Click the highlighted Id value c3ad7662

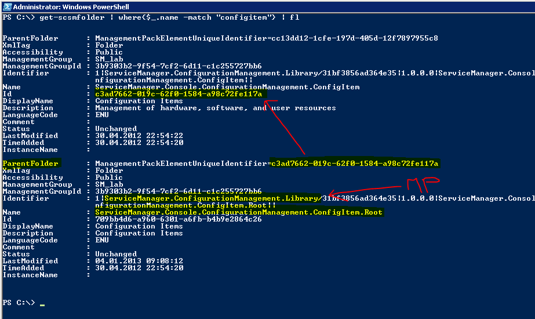pyautogui.click(x=179, y=94)
